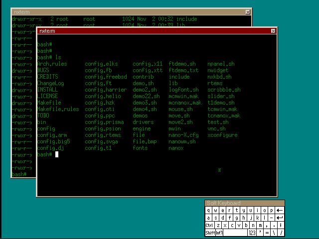Switch to the 123 numeric layout
The image size is (319, 239).
(252, 233)
